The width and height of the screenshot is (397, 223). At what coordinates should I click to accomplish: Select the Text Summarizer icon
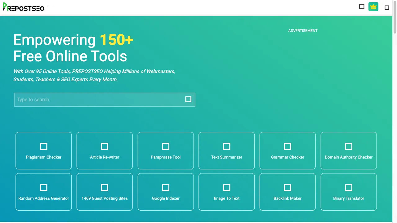click(x=227, y=146)
